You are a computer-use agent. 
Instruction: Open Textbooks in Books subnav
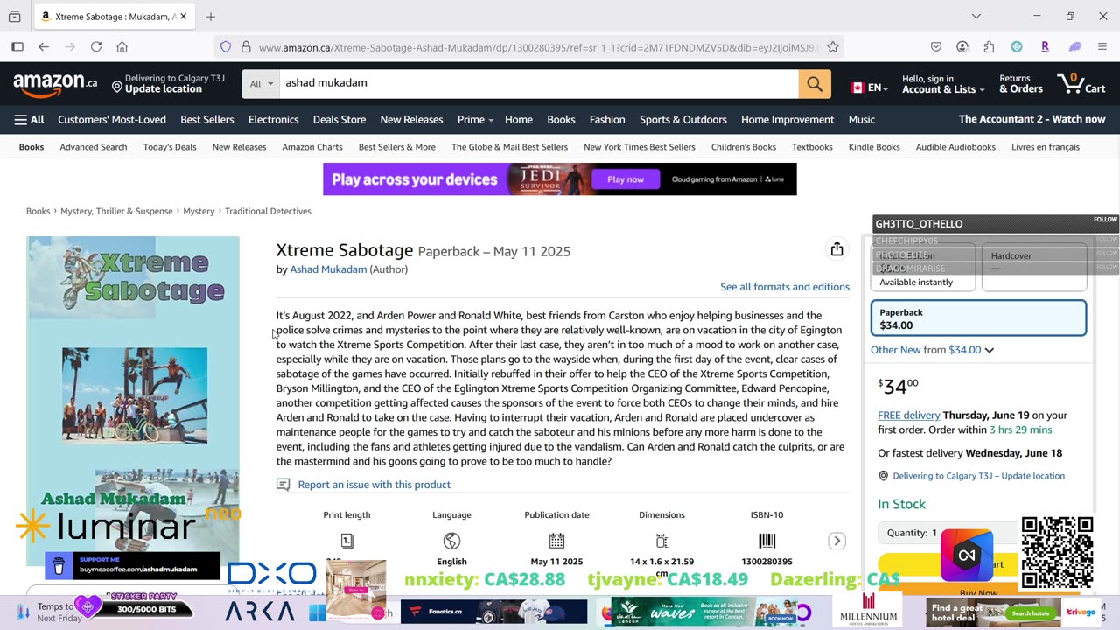[812, 147]
